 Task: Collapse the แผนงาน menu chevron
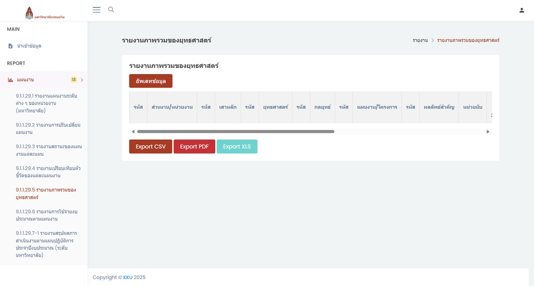(x=82, y=80)
